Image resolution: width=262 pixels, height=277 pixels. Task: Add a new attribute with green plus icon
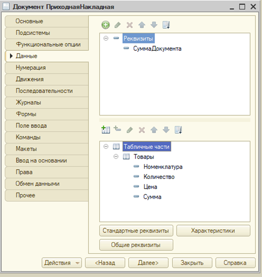click(x=105, y=25)
